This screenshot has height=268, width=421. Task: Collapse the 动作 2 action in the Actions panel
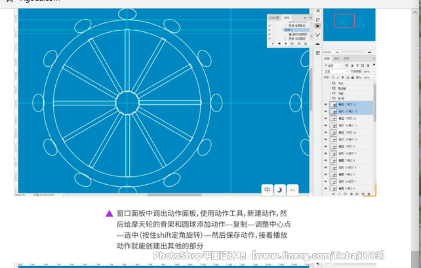click(x=282, y=29)
